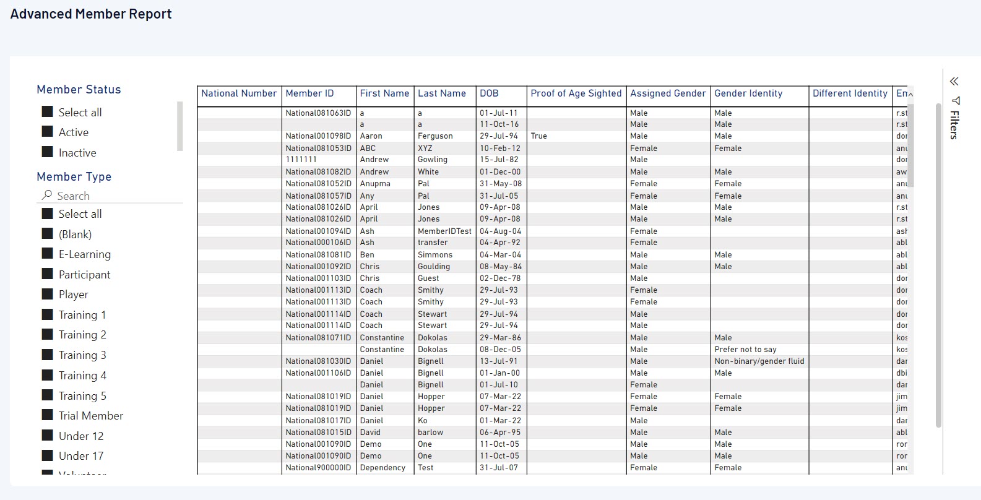
Task: Click the Non-binary/gender fluid cell
Action: click(759, 361)
